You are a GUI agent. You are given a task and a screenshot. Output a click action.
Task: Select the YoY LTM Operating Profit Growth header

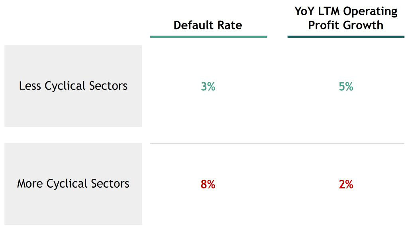(x=346, y=18)
